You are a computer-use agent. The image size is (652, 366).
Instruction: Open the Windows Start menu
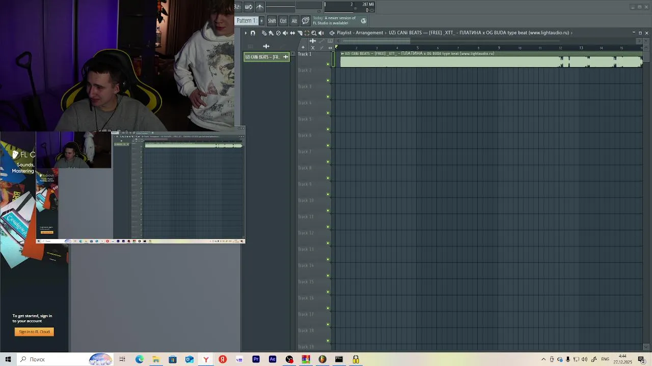point(8,359)
